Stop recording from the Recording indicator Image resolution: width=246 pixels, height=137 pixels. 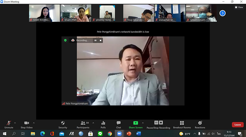[x=101, y=40]
